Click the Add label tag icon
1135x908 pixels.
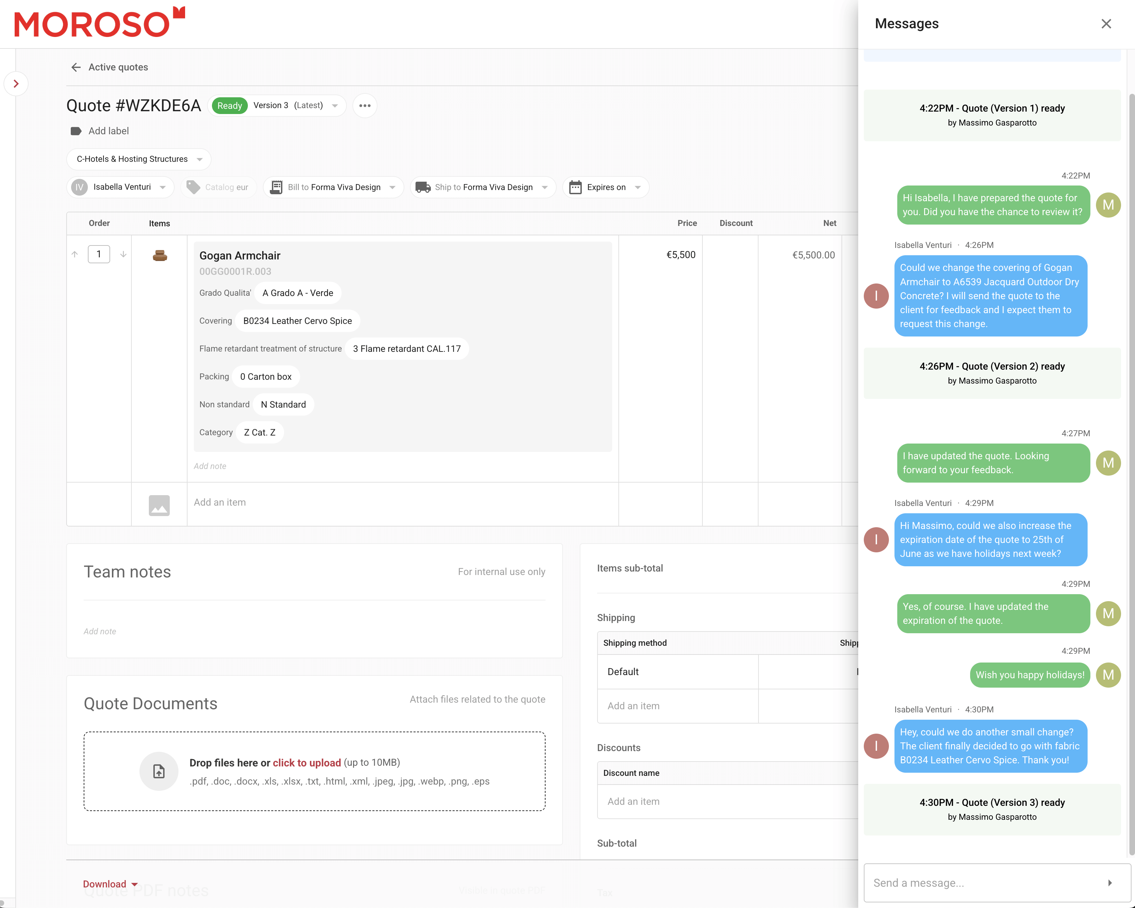pyautogui.click(x=76, y=131)
